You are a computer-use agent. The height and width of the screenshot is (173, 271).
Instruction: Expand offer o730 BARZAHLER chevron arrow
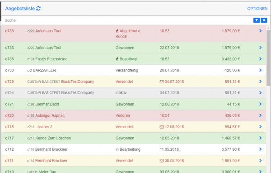261,70
